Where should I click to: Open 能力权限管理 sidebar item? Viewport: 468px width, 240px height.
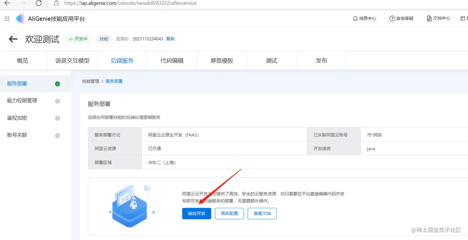click(x=36, y=101)
